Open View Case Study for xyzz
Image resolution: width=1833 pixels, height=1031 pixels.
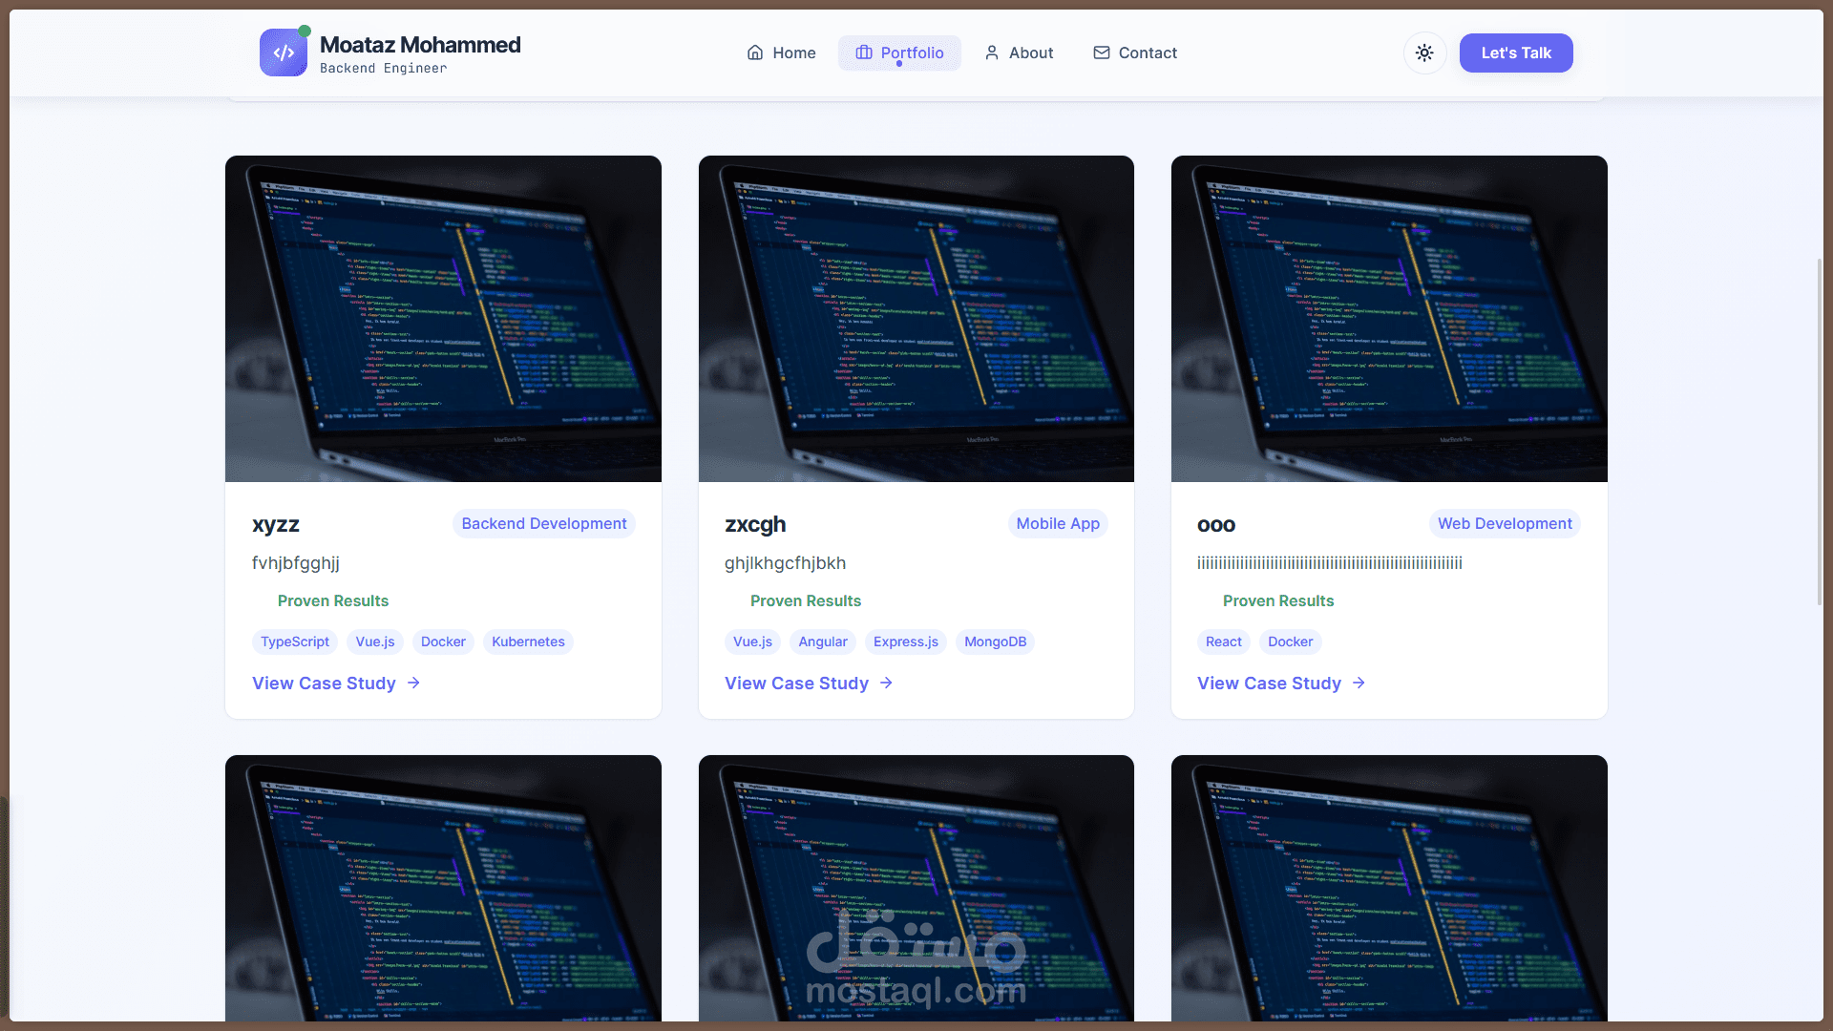tap(324, 684)
